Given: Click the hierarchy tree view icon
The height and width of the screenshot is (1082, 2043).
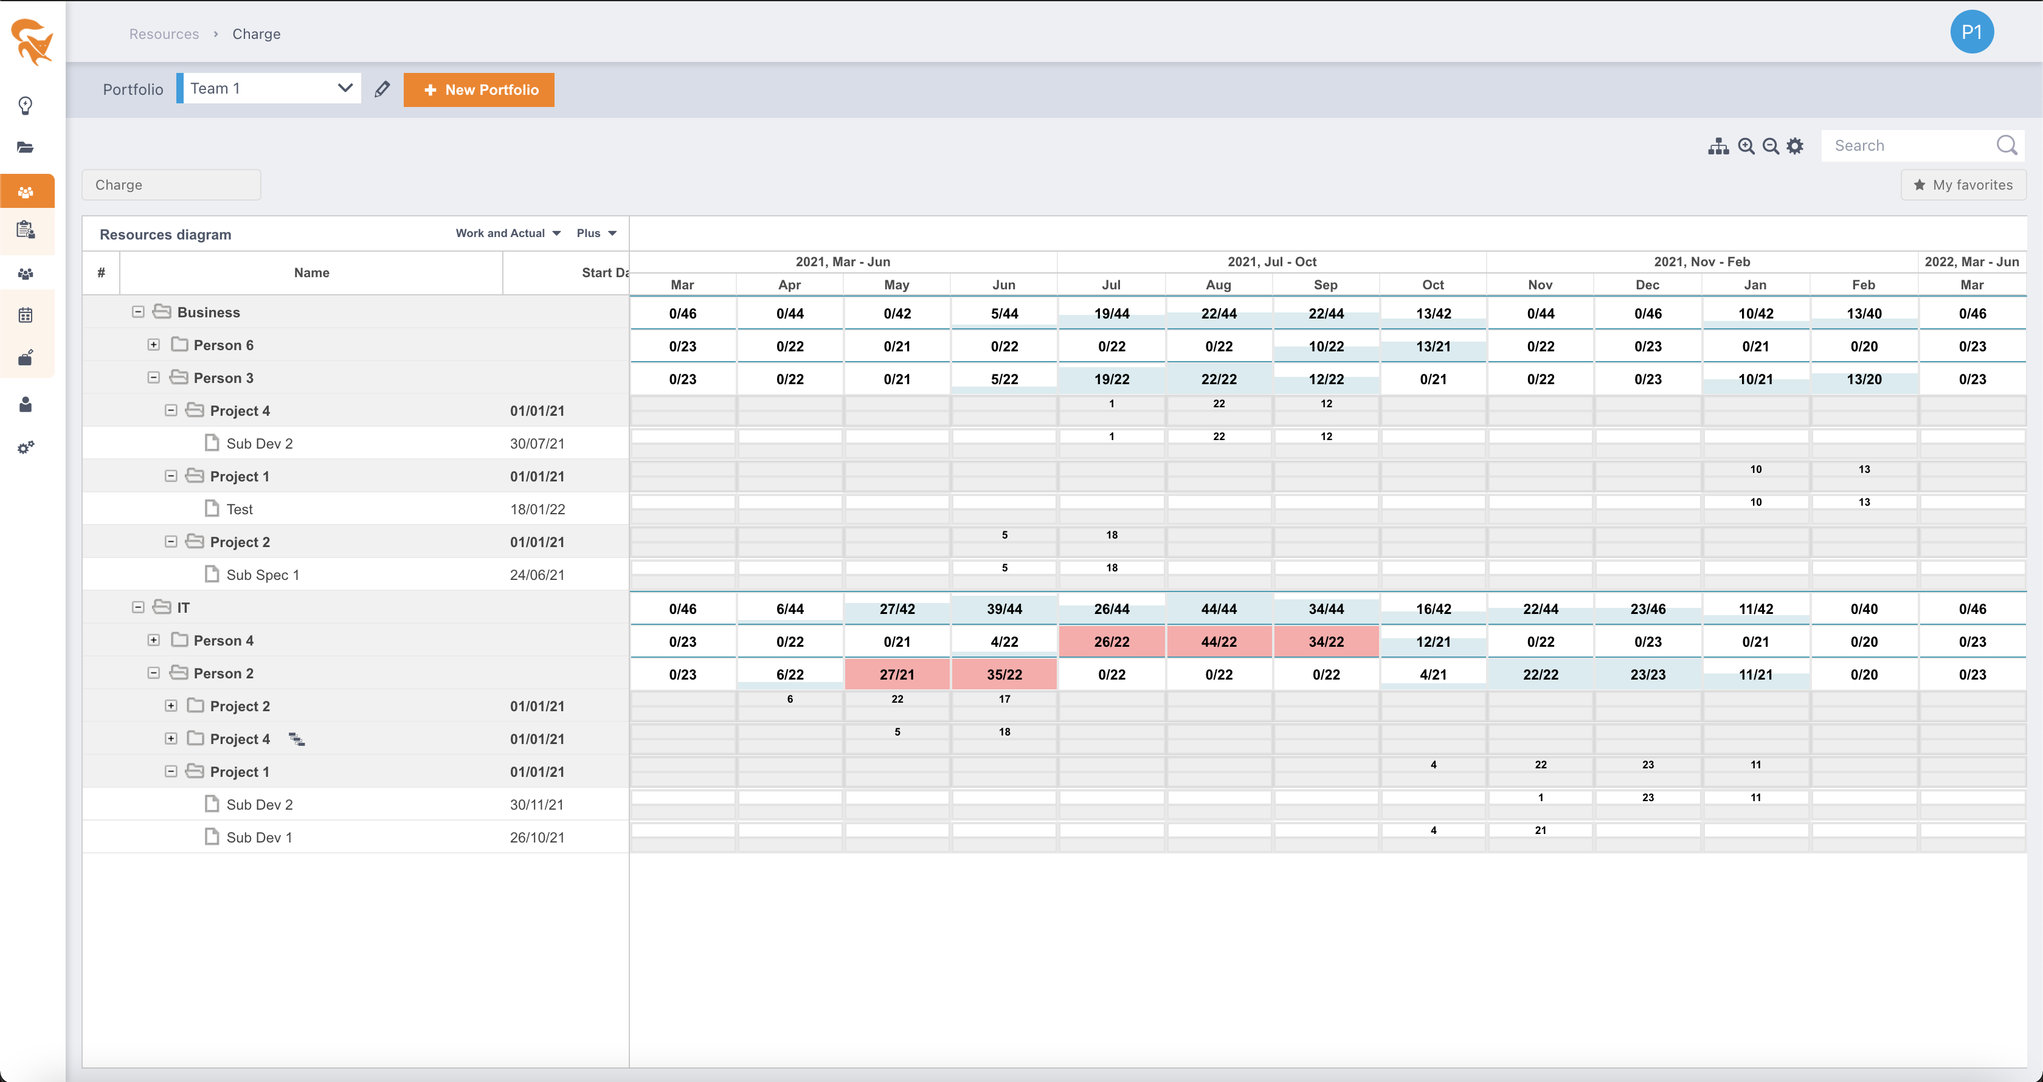Looking at the screenshot, I should [1718, 146].
